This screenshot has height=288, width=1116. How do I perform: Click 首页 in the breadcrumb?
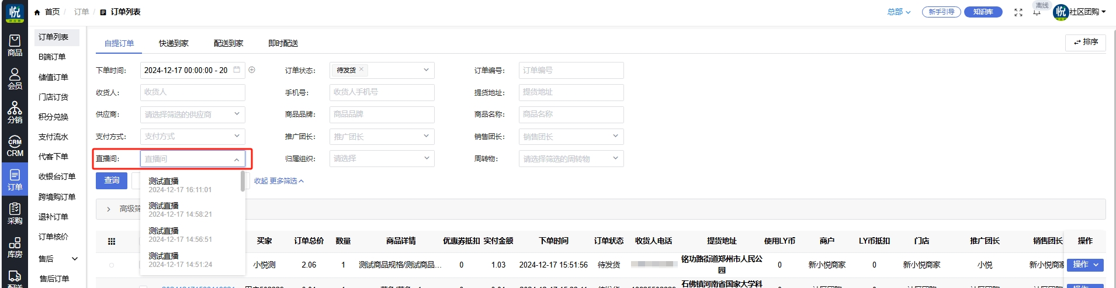pos(52,12)
